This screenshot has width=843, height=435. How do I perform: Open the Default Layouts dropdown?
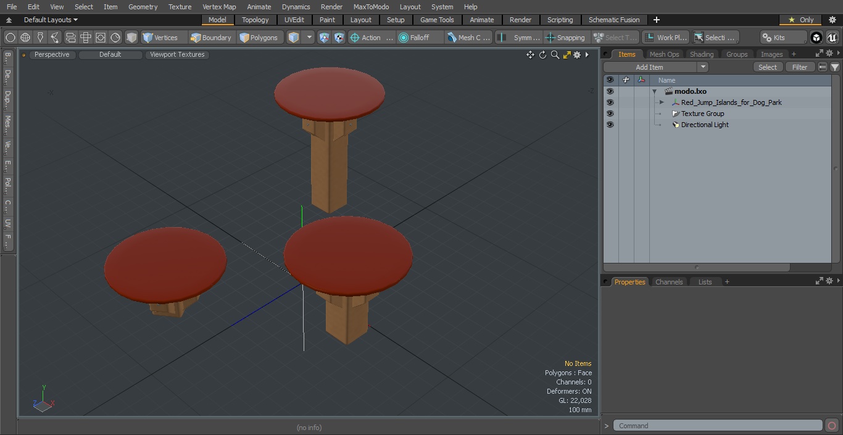pos(51,20)
